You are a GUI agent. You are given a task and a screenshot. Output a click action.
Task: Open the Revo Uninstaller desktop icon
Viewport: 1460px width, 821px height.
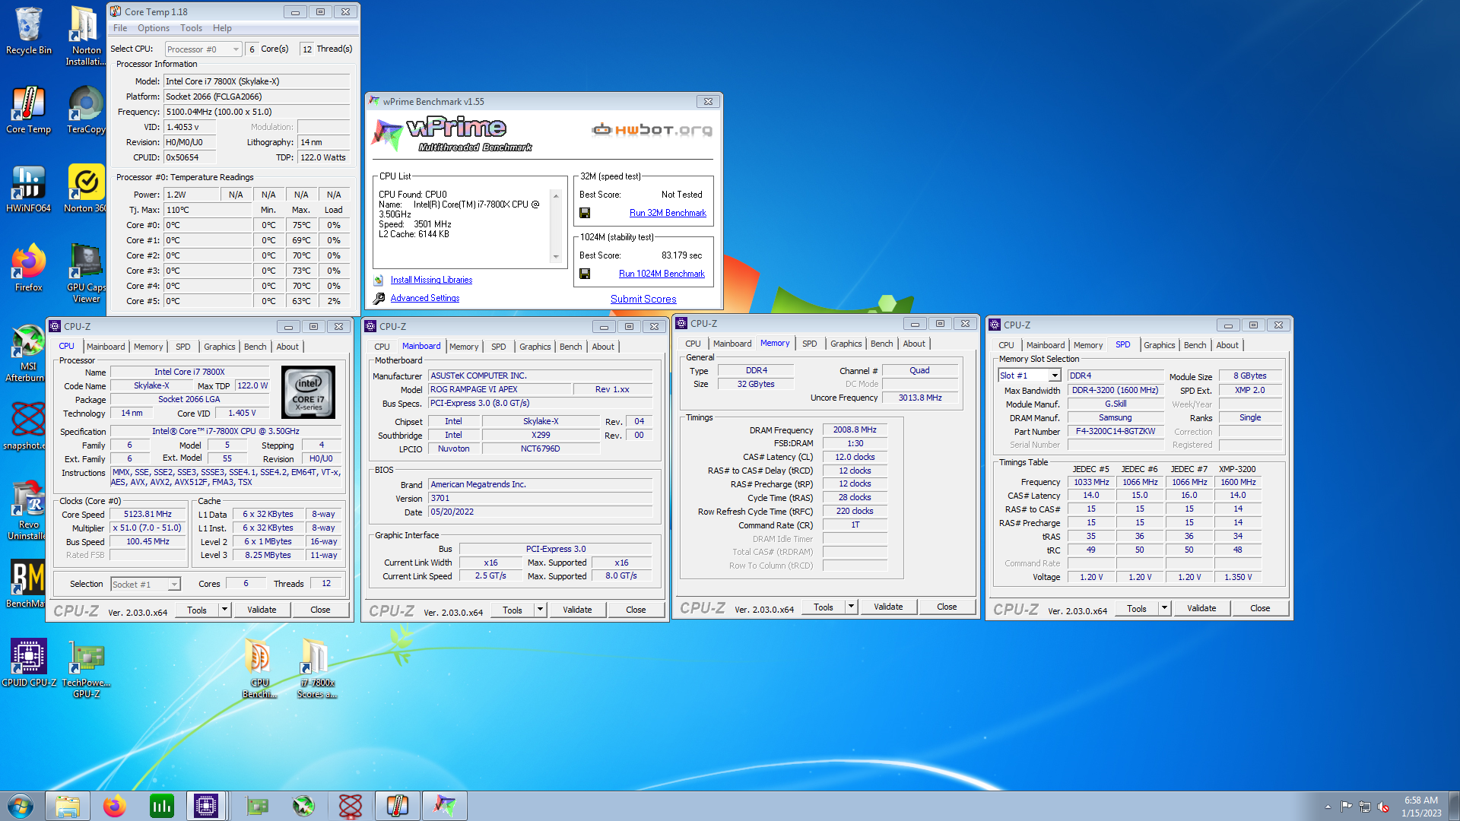[x=28, y=510]
